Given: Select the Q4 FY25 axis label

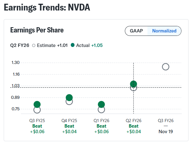Looking at the screenshot, I should [69, 121].
